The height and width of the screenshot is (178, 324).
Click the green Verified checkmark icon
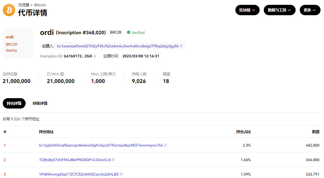pos(129,32)
